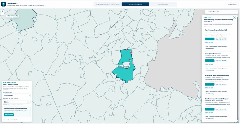The height and width of the screenshot is (124, 240).
Task: Click the 4 dermatology office locations found text
Action: point(15,108)
